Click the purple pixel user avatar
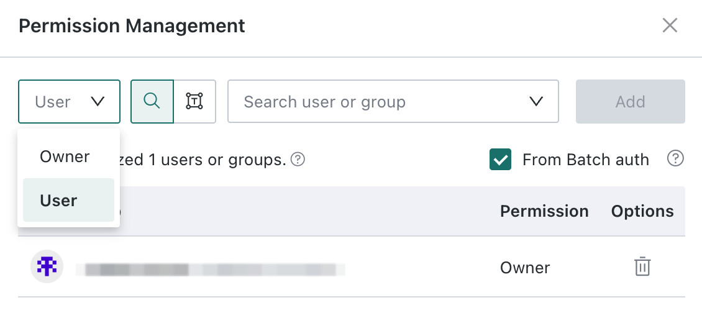Image resolution: width=702 pixels, height=313 pixels. pos(47,266)
